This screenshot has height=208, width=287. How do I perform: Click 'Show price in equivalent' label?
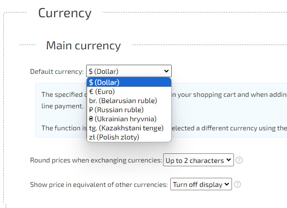coord(99,184)
